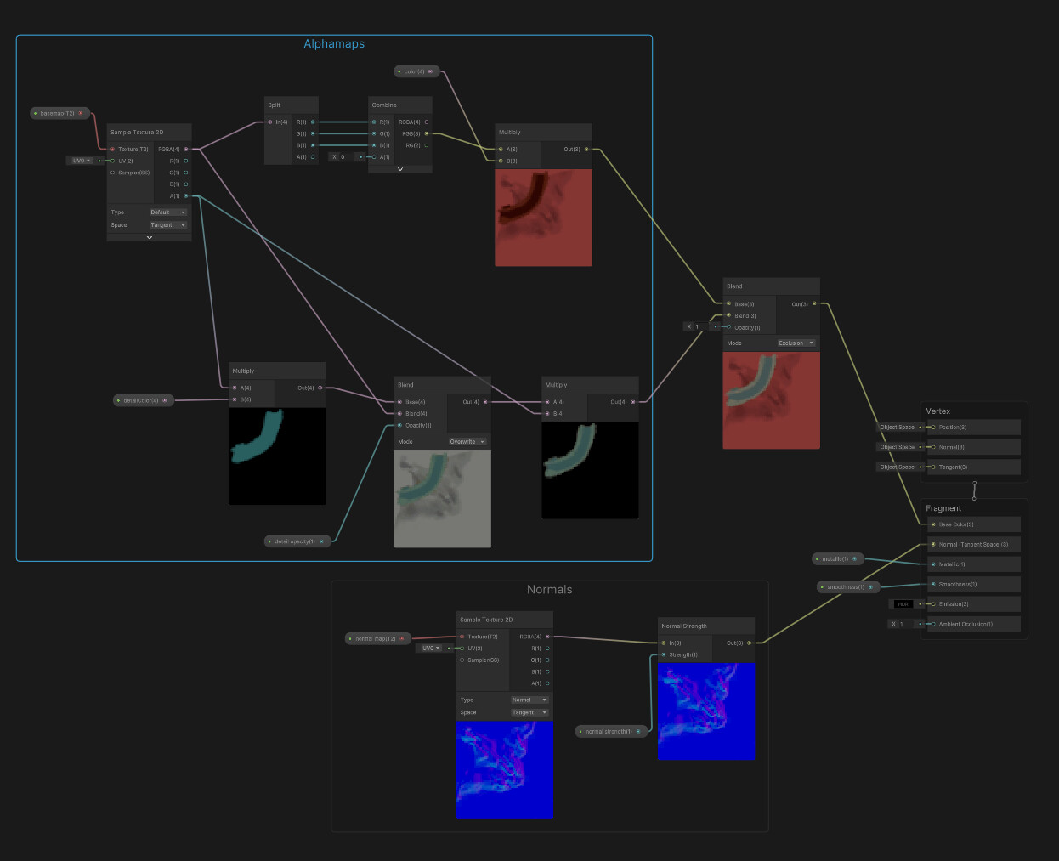Open the Space dropdown showing Tangent

[167, 224]
